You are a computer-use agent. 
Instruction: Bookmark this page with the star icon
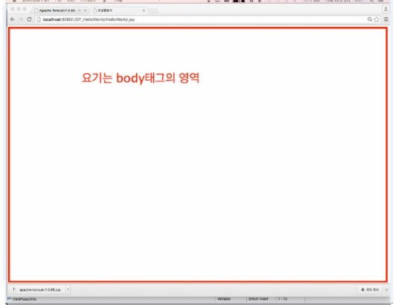(x=377, y=19)
